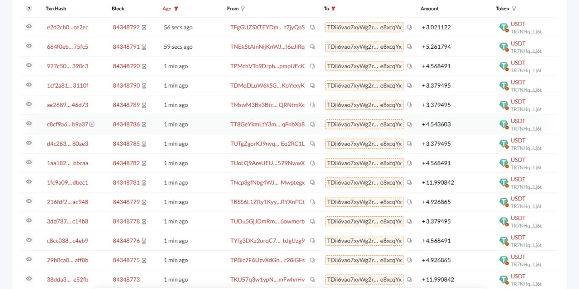
Task: Copy the recipient address in the 664f0eb row
Action: pos(409,47)
